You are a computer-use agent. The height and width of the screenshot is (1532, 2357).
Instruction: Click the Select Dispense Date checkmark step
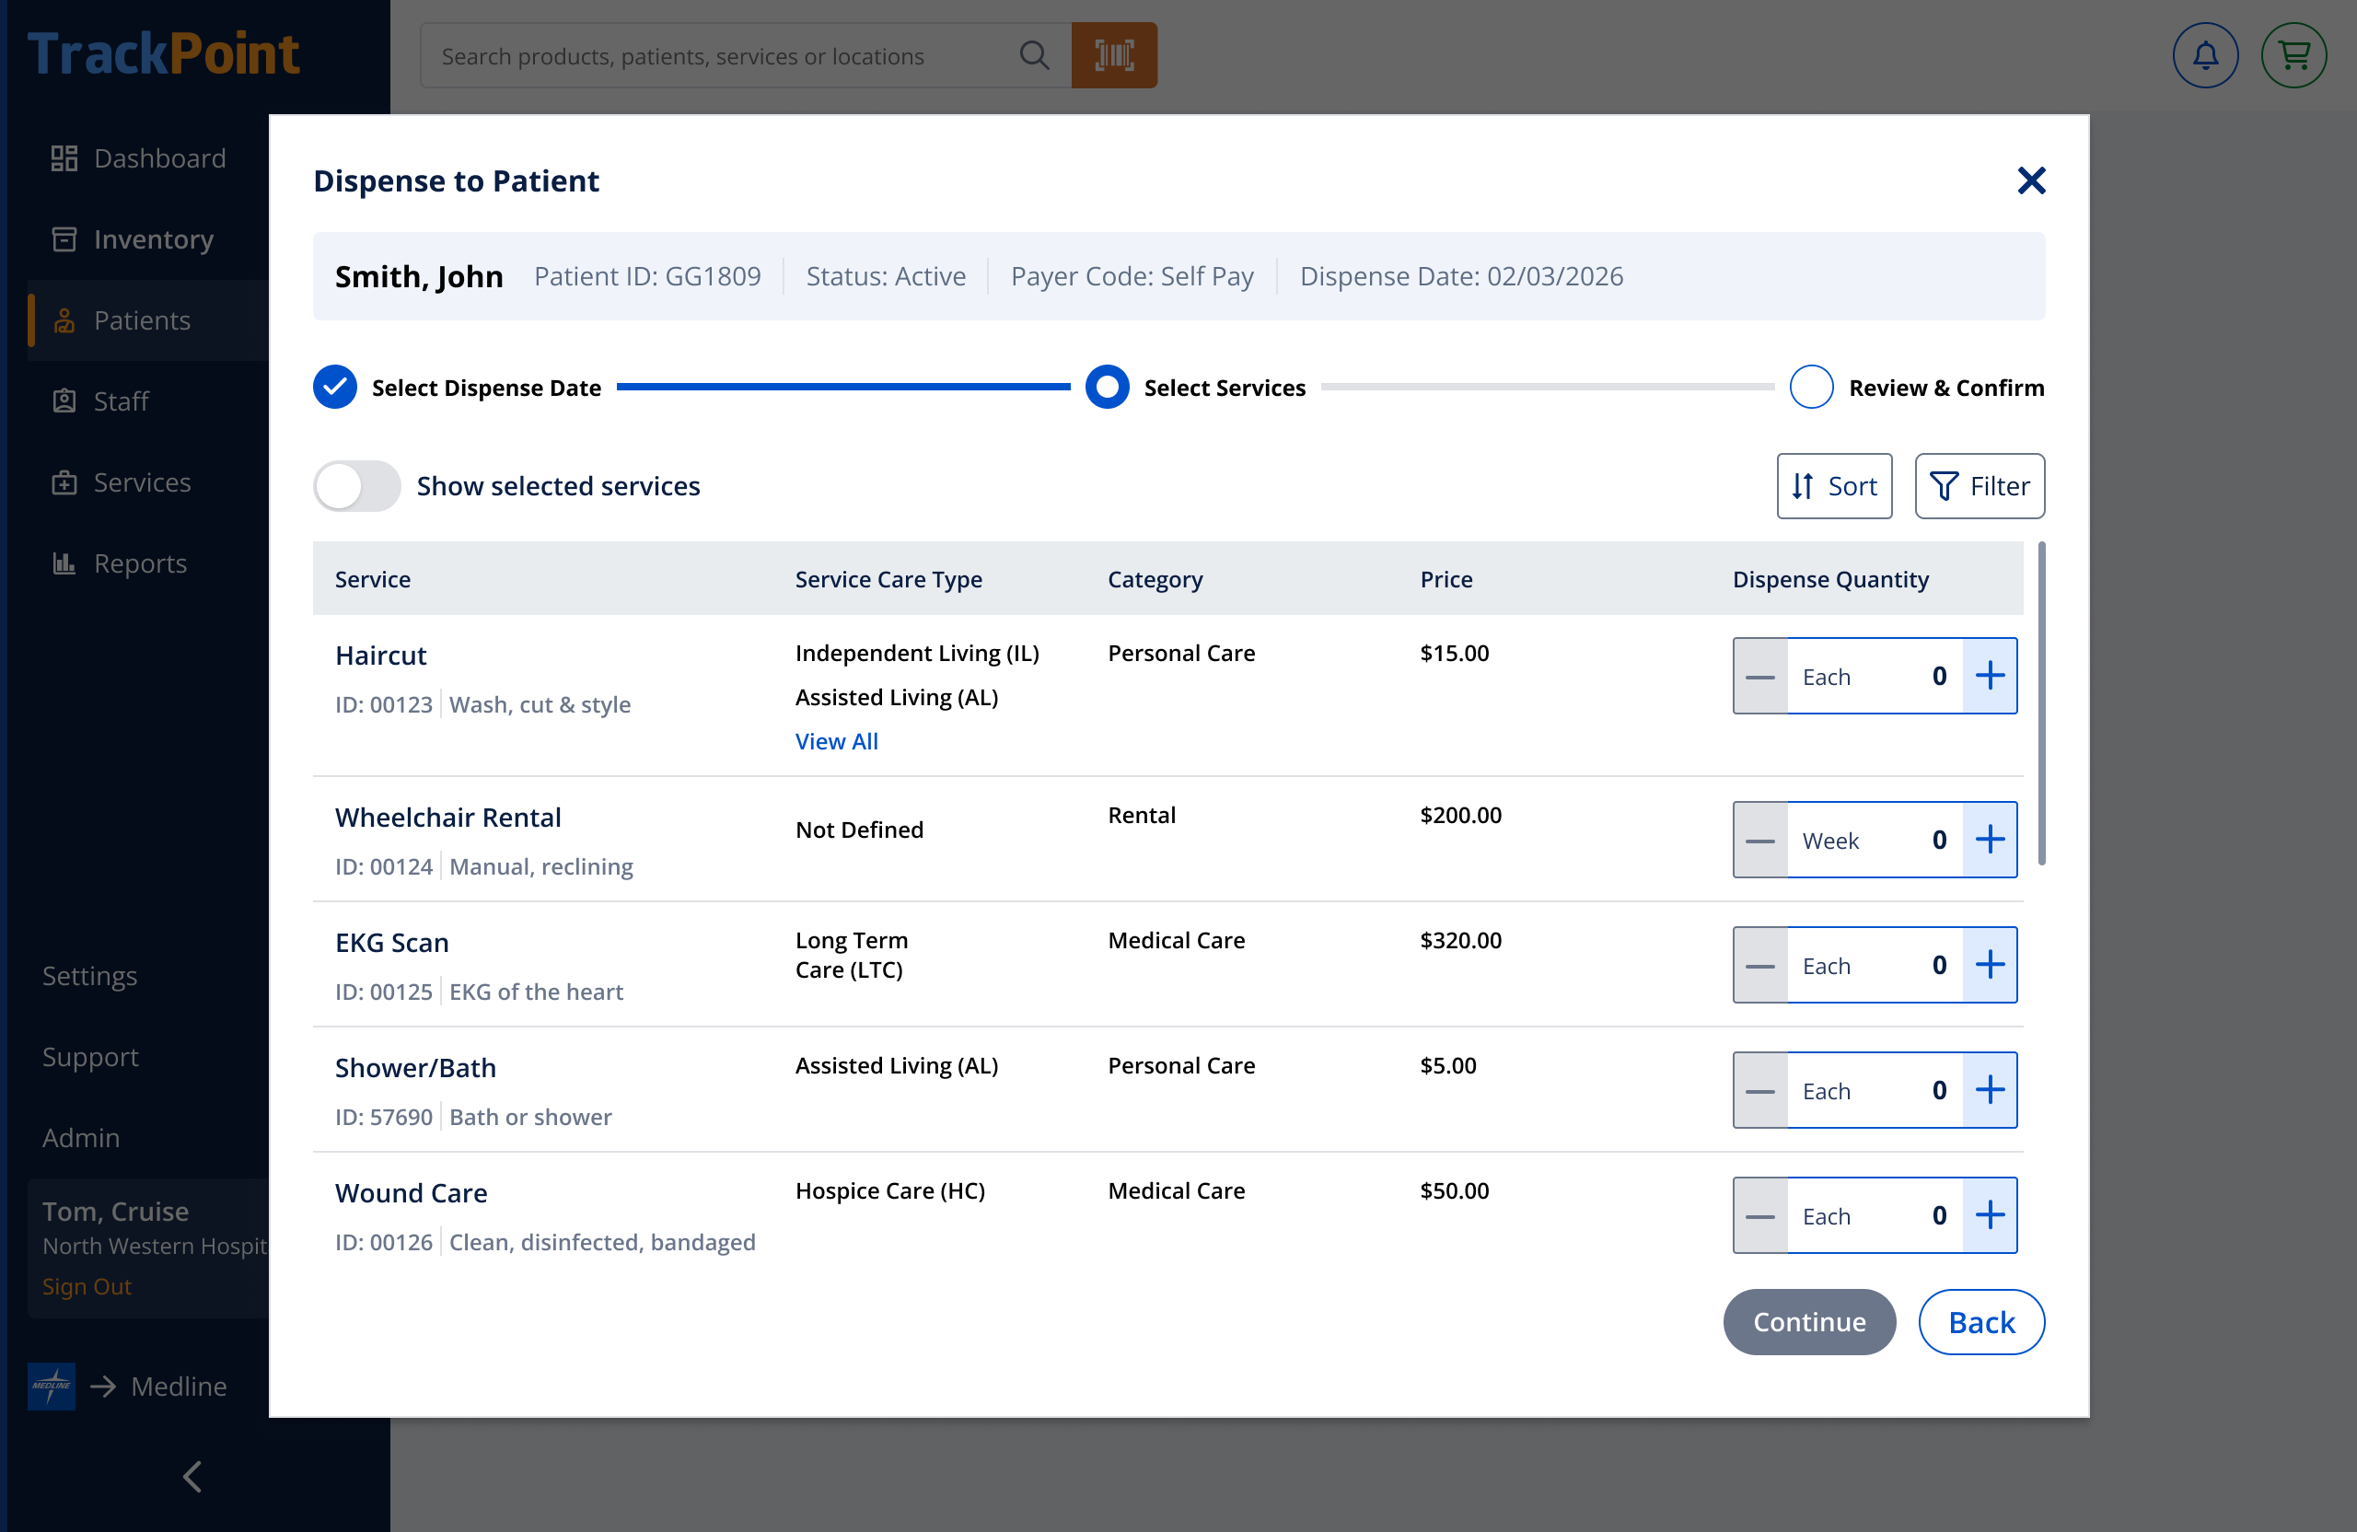point(335,388)
